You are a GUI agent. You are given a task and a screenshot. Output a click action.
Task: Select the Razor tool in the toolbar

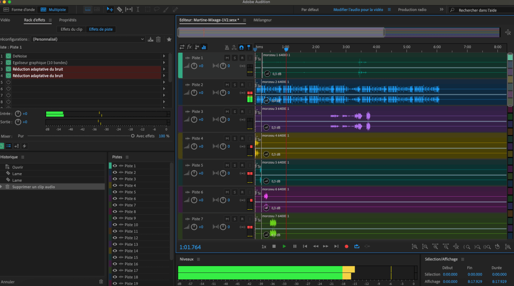pyautogui.click(x=120, y=10)
